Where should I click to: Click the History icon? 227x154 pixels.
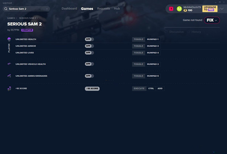pyautogui.click(x=189, y=32)
